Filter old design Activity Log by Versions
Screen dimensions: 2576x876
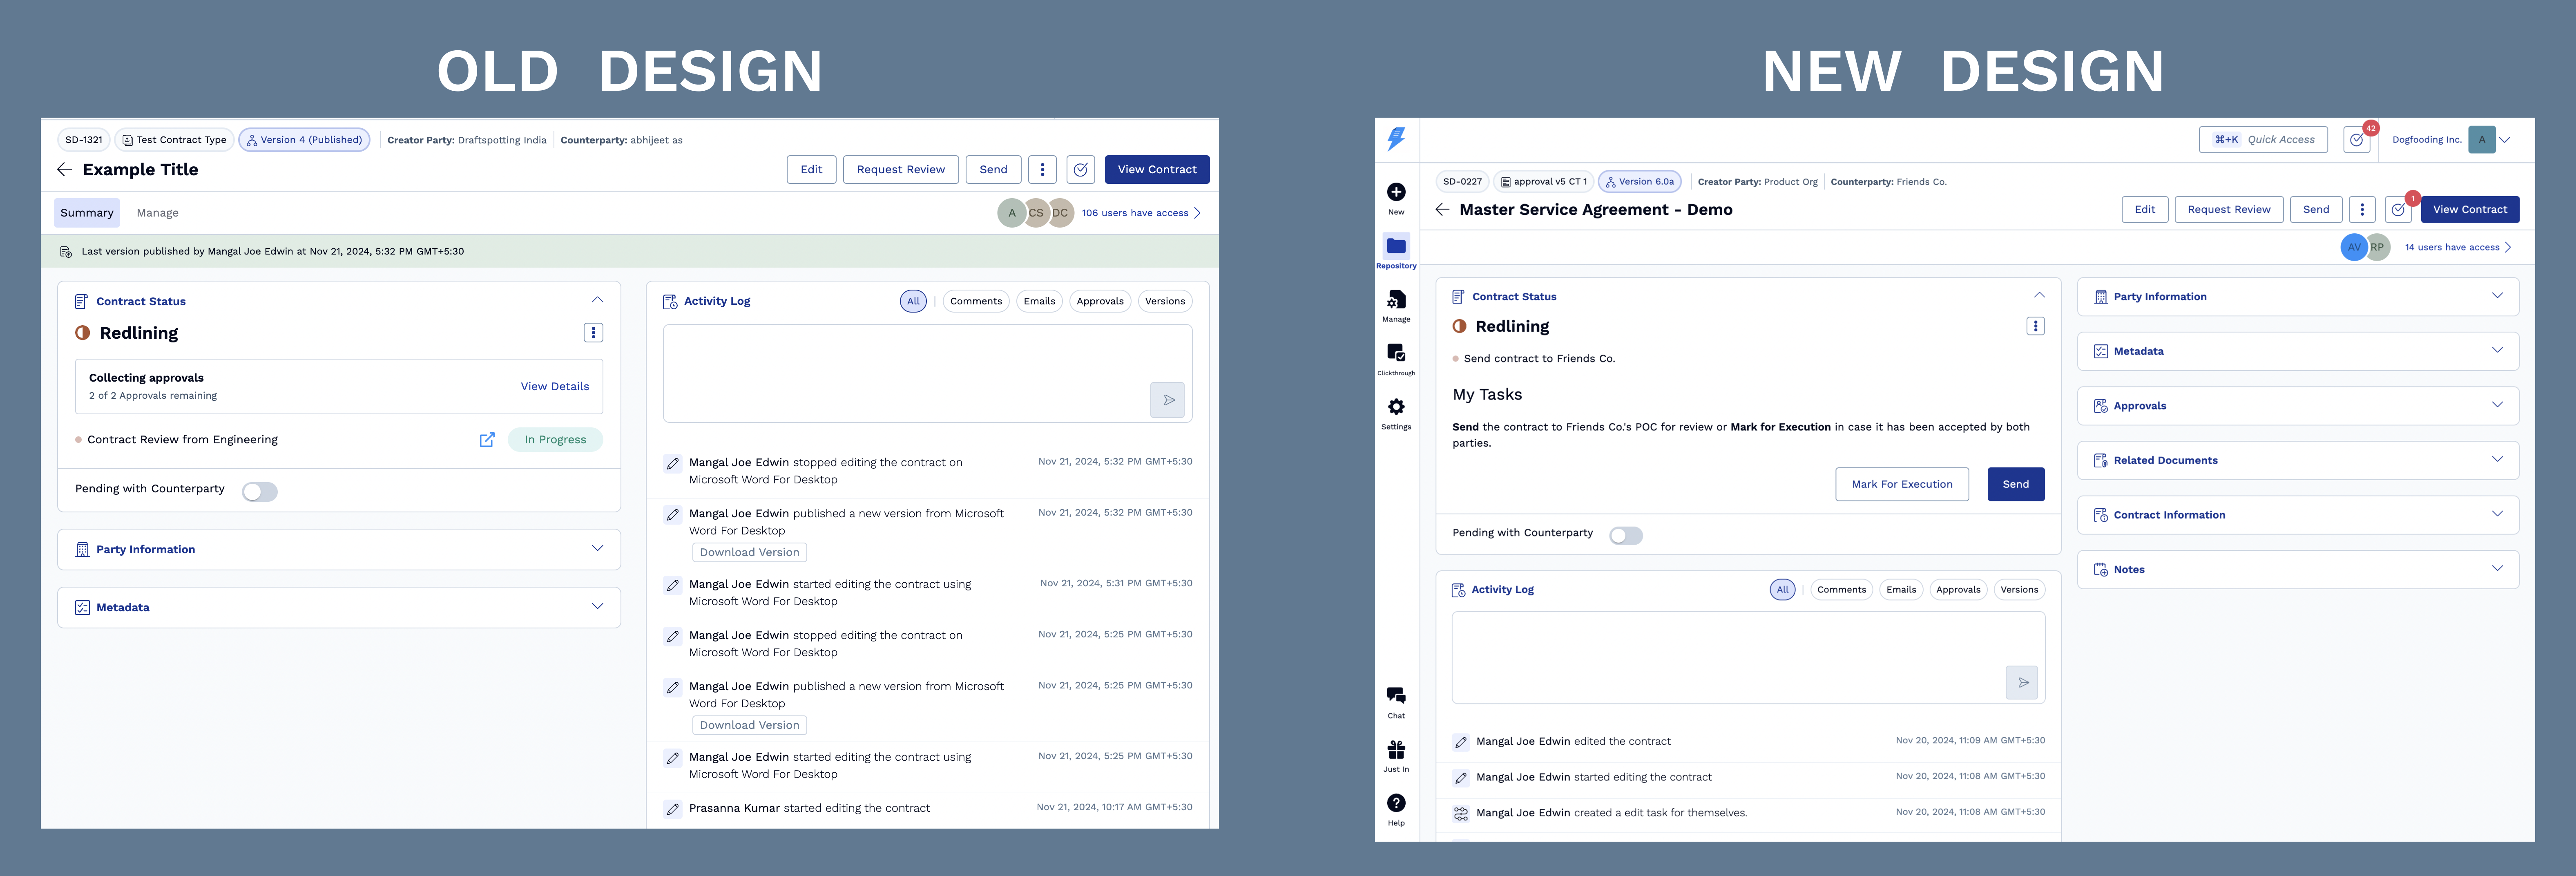tap(1165, 301)
